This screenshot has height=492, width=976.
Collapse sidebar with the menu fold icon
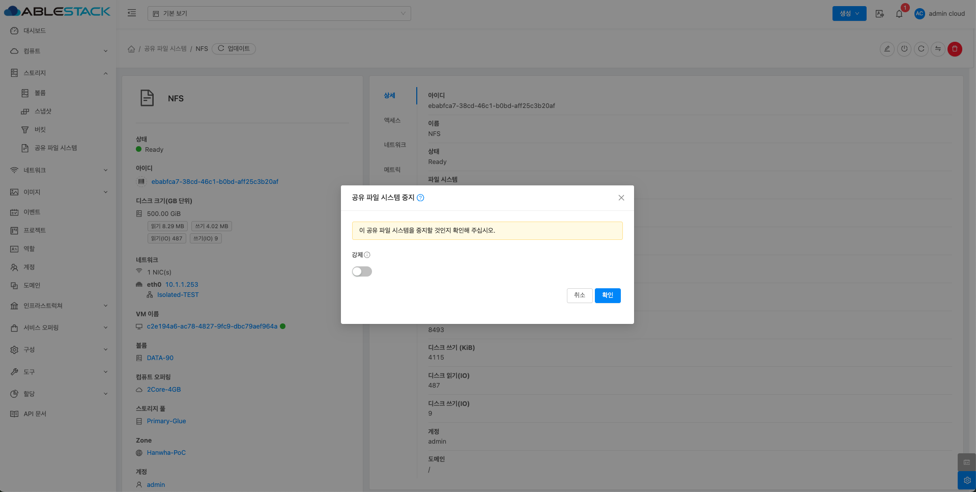pos(132,13)
